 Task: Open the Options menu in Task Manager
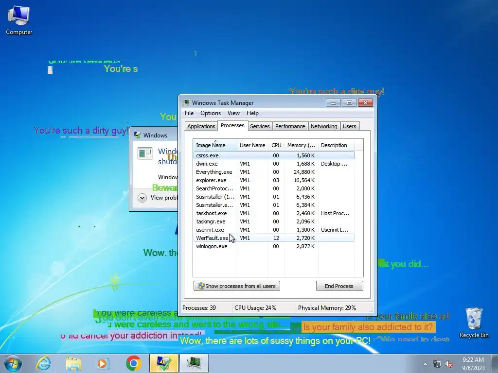[x=210, y=113]
